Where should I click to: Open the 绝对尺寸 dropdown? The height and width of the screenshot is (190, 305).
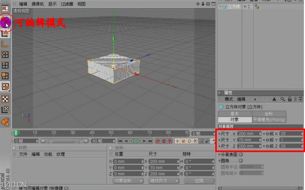pyautogui.click(x=164, y=181)
